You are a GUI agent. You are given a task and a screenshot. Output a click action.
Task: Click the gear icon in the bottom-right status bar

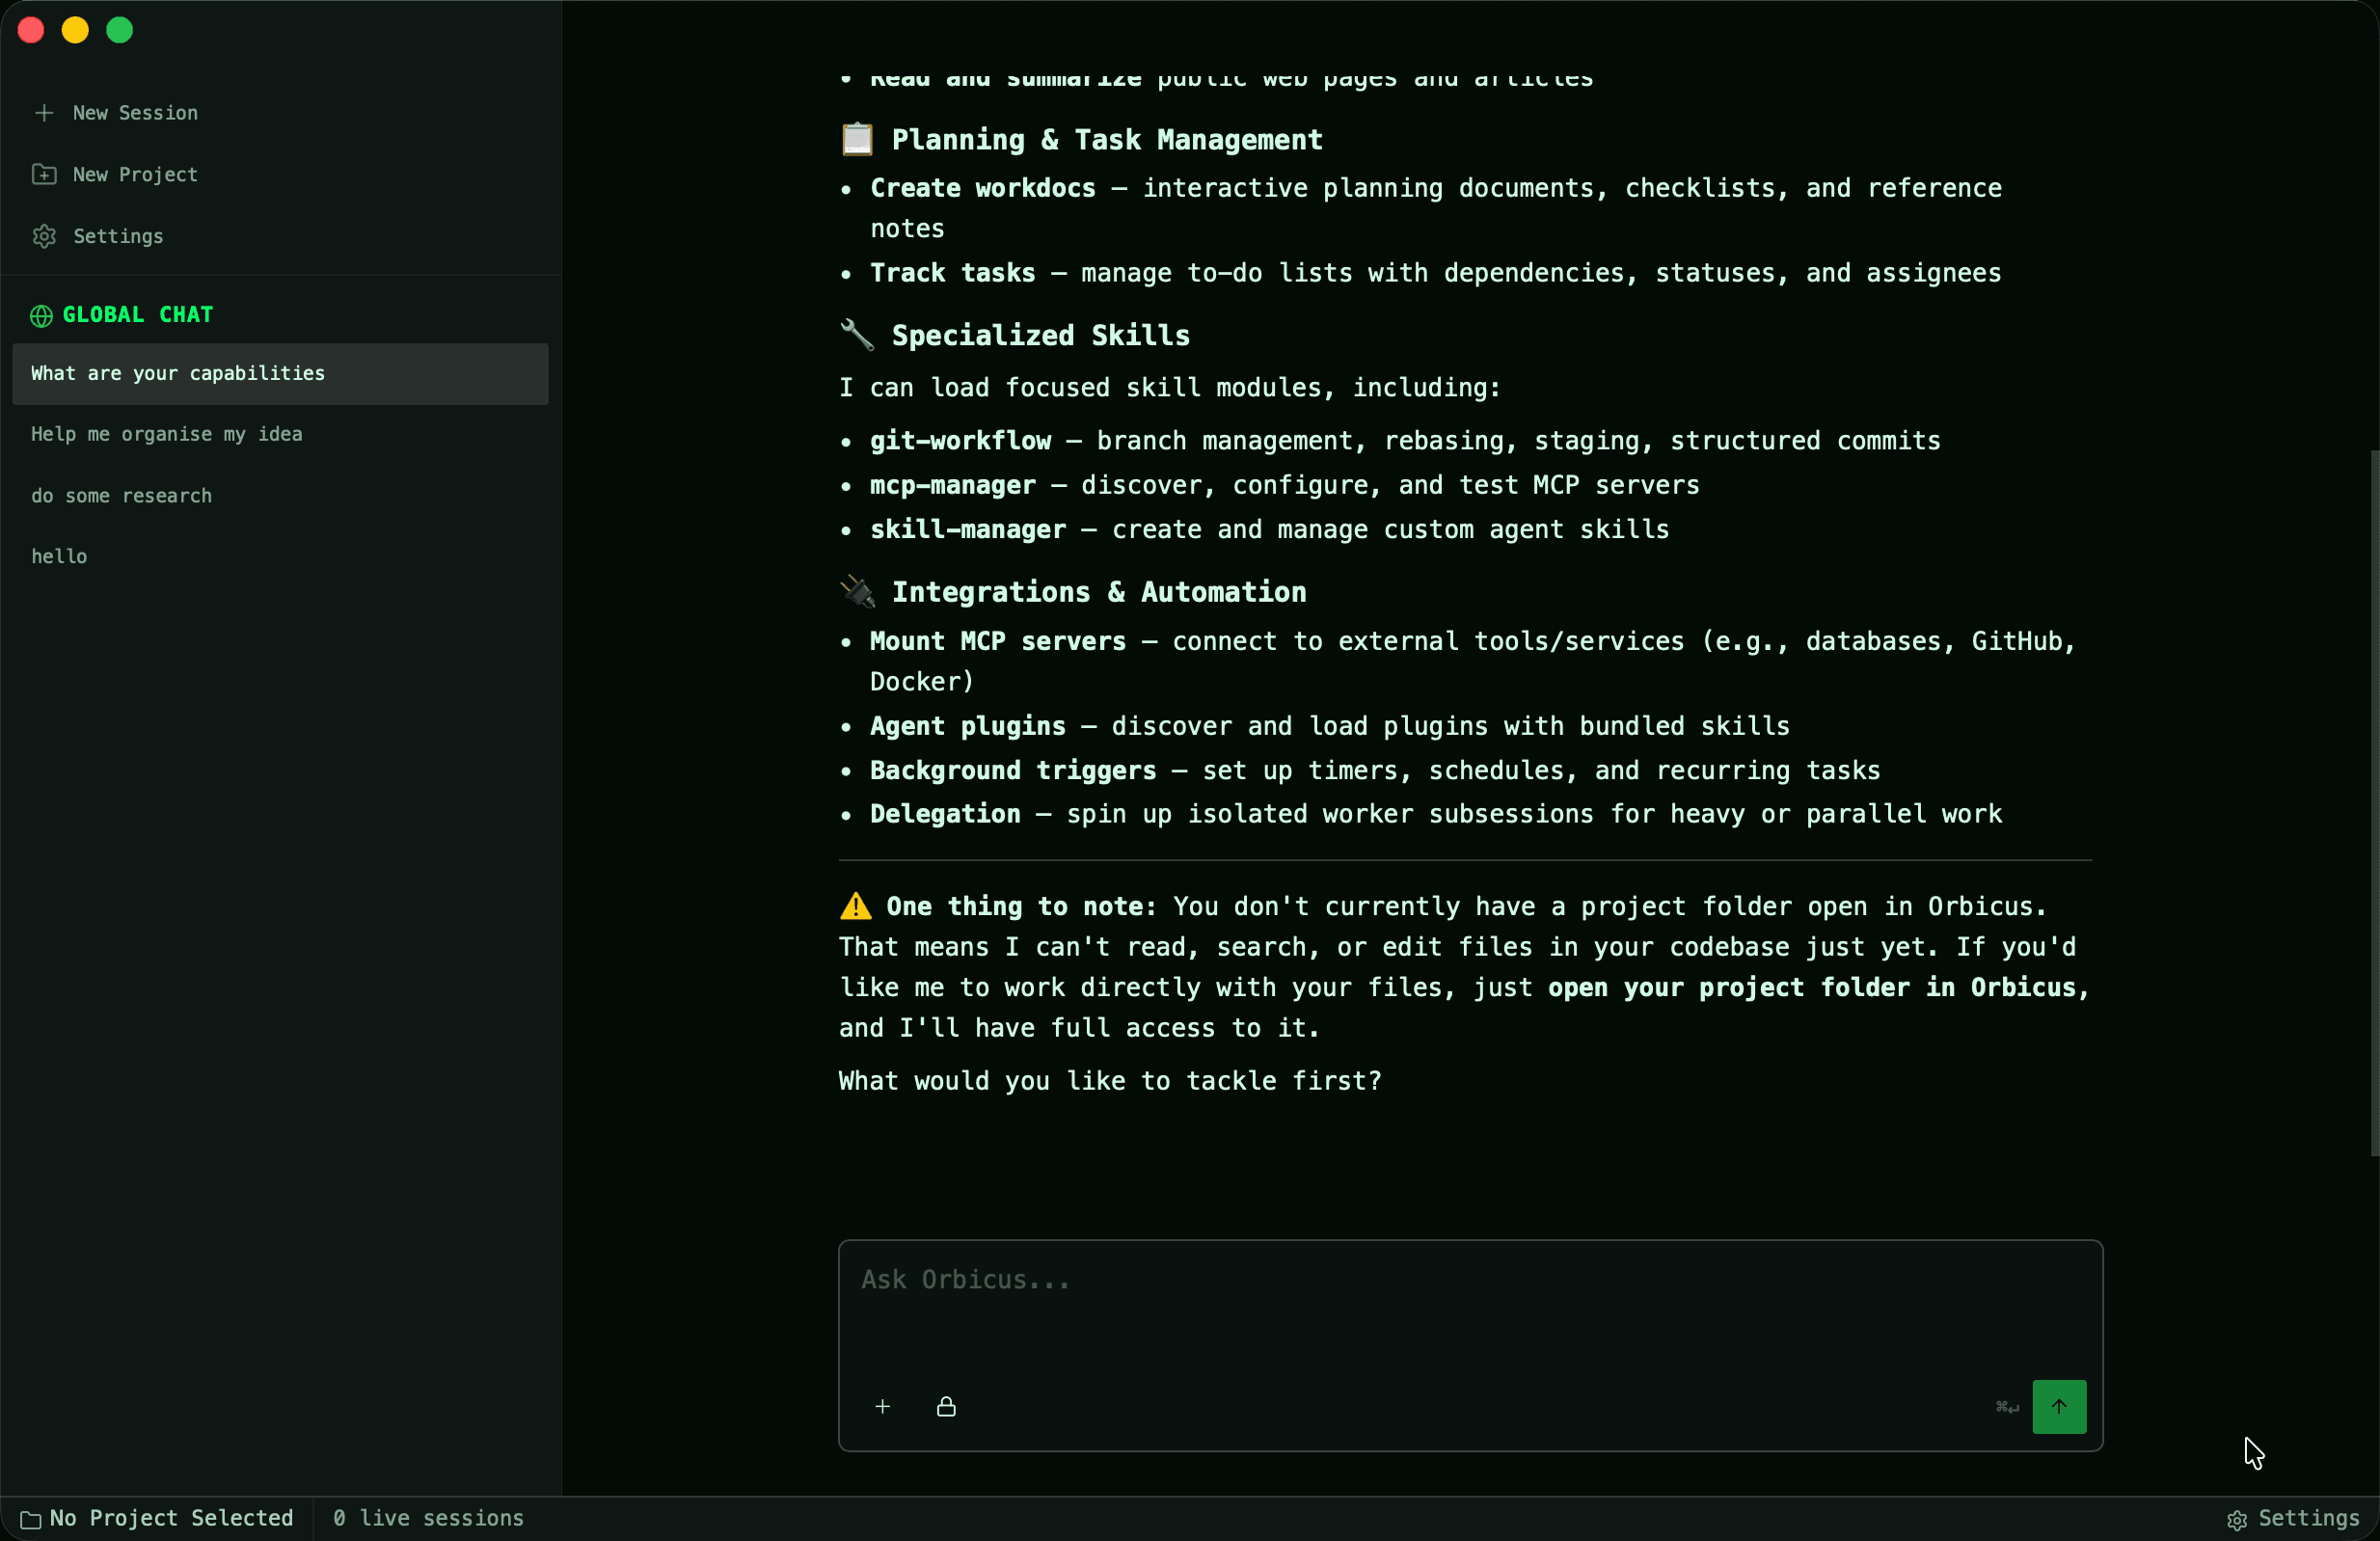tap(2236, 1519)
